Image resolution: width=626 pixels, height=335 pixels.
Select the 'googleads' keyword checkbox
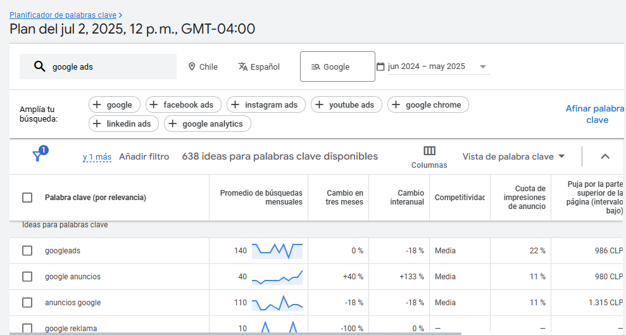click(x=27, y=251)
